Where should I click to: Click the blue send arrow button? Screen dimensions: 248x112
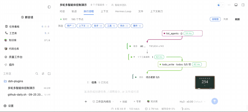(x=215, y=101)
